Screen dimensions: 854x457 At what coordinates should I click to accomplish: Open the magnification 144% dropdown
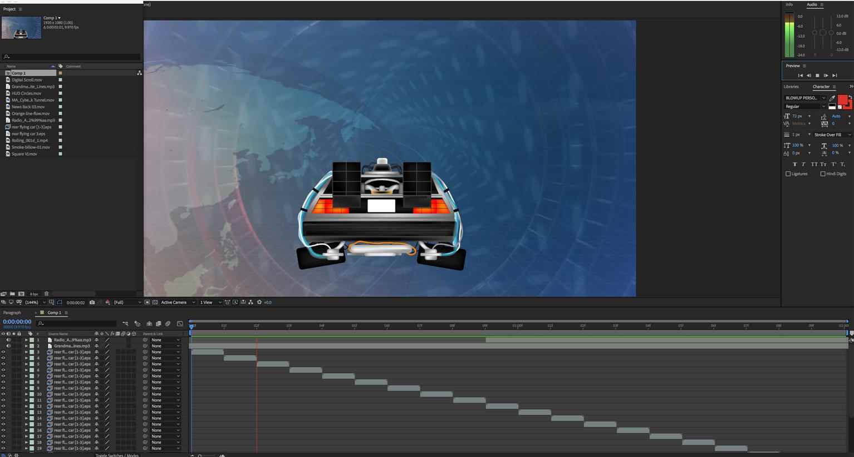(x=35, y=302)
